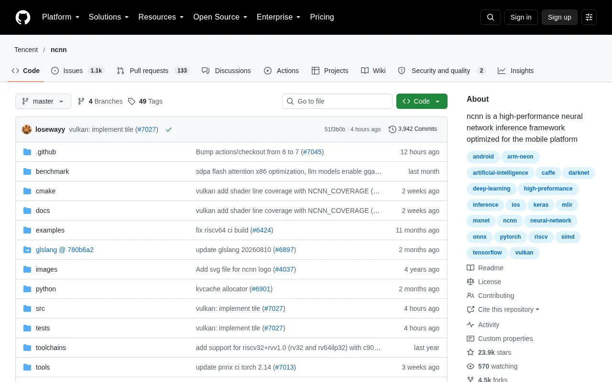The width and height of the screenshot is (612, 382).
Task: Click the Sign up button
Action: pos(559,17)
